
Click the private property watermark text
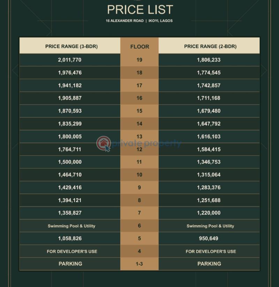click(146, 143)
